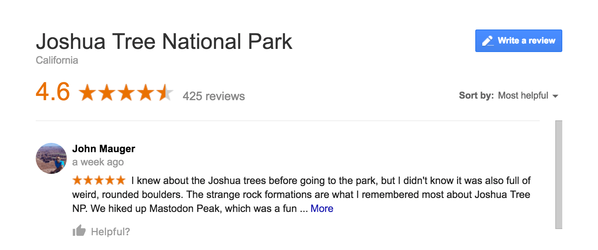The width and height of the screenshot is (598, 250).
Task: Click the thumbs-up icon under John Mauger's review
Action: point(79,231)
